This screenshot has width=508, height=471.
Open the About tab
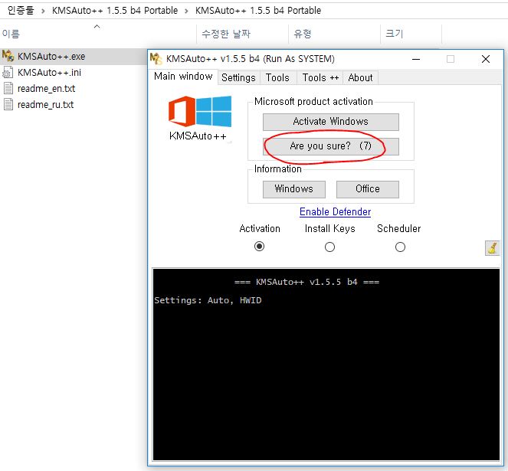pos(360,78)
